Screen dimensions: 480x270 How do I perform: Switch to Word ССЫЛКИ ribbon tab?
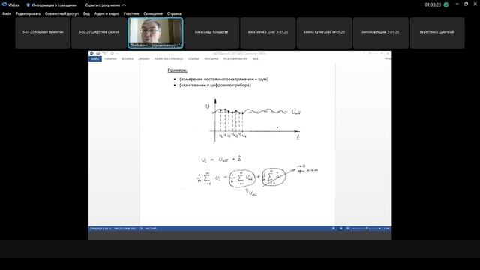[193, 58]
